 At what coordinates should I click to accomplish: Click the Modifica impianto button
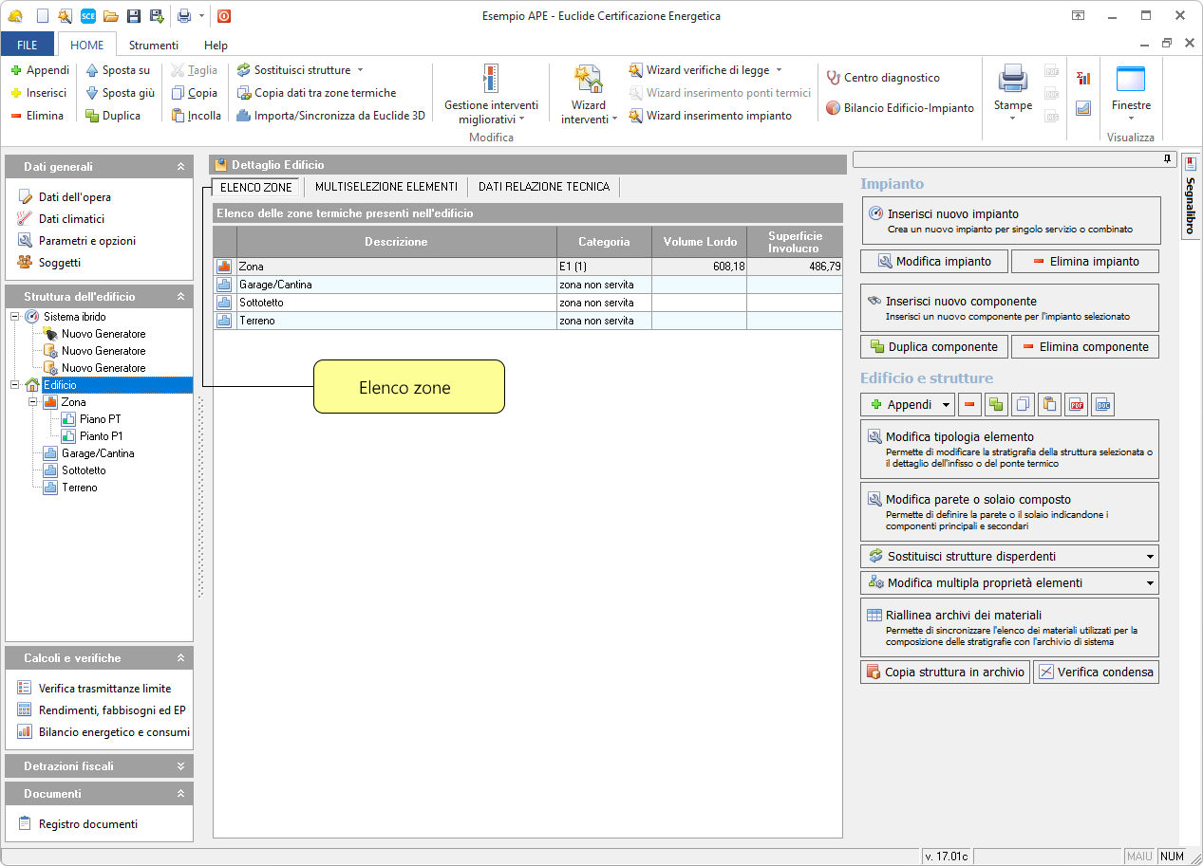click(933, 261)
